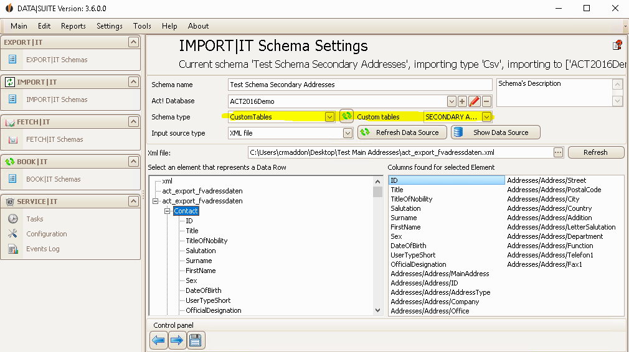Collapse the act_export_fvadressdaten tree node

(155, 201)
